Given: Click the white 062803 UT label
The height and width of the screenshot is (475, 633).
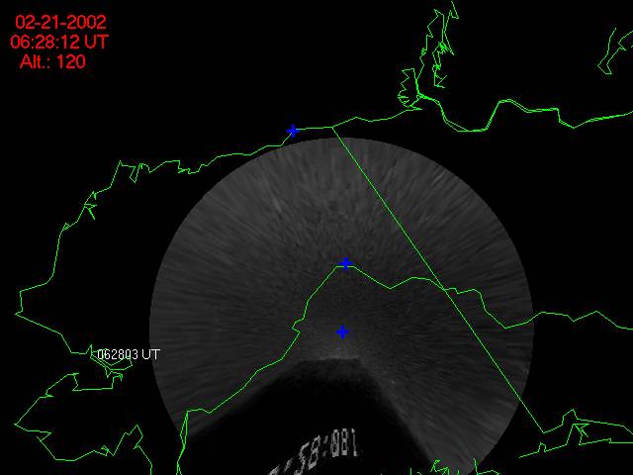Looking at the screenshot, I should coord(129,354).
